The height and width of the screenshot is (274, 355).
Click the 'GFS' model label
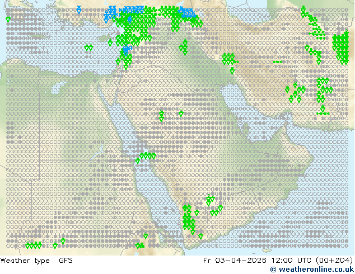[x=66, y=261]
